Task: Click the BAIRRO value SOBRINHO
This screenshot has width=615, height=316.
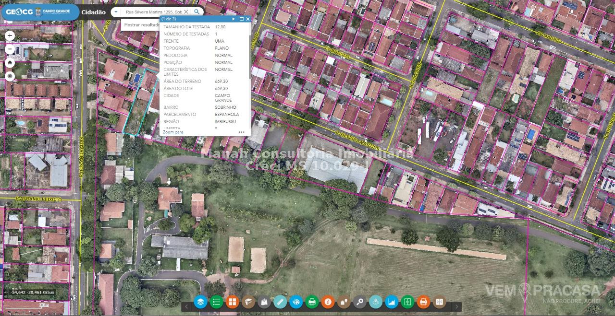Action: (x=225, y=107)
